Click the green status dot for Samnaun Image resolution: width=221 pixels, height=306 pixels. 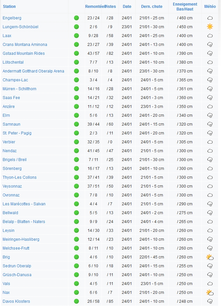pos(76,124)
